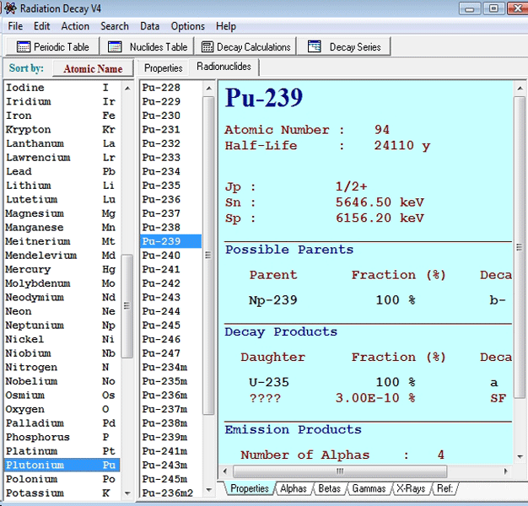Open the Edit menu
Screen dimensions: 528x506
(42, 26)
